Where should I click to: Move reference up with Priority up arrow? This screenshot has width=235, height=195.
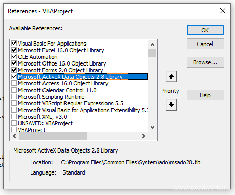(x=171, y=77)
